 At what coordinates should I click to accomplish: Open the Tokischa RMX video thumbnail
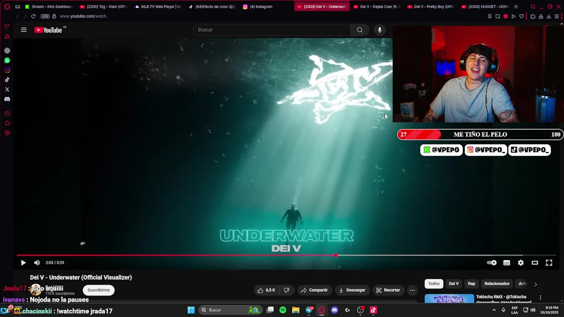click(449, 299)
